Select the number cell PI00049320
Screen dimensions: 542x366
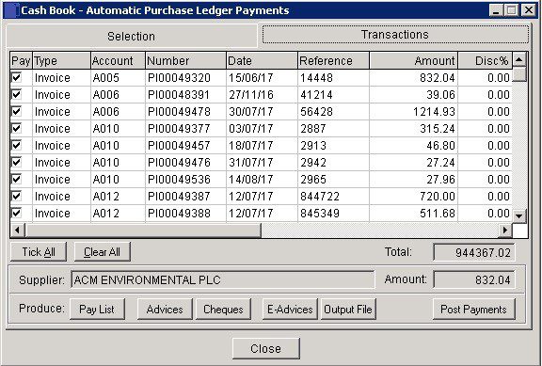[x=185, y=77]
